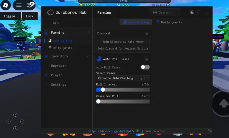Click the Lock button
Screen dimensions: 229x138
click(x=30, y=16)
